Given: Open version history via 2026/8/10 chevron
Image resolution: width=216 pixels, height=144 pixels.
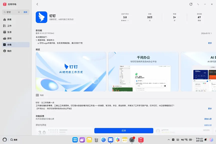Looking at the screenshot, I should [x=206, y=33].
